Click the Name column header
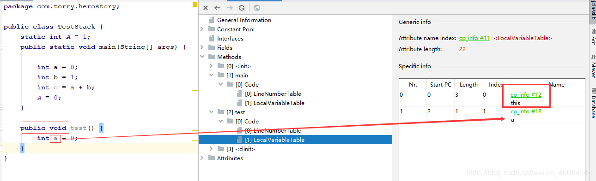The width and height of the screenshot is (596, 181). [557, 85]
